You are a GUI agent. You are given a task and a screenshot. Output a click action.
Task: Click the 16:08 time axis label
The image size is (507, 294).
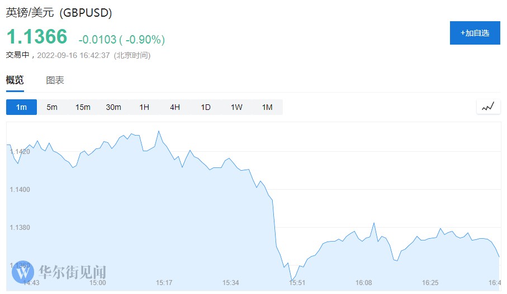pos(363,283)
